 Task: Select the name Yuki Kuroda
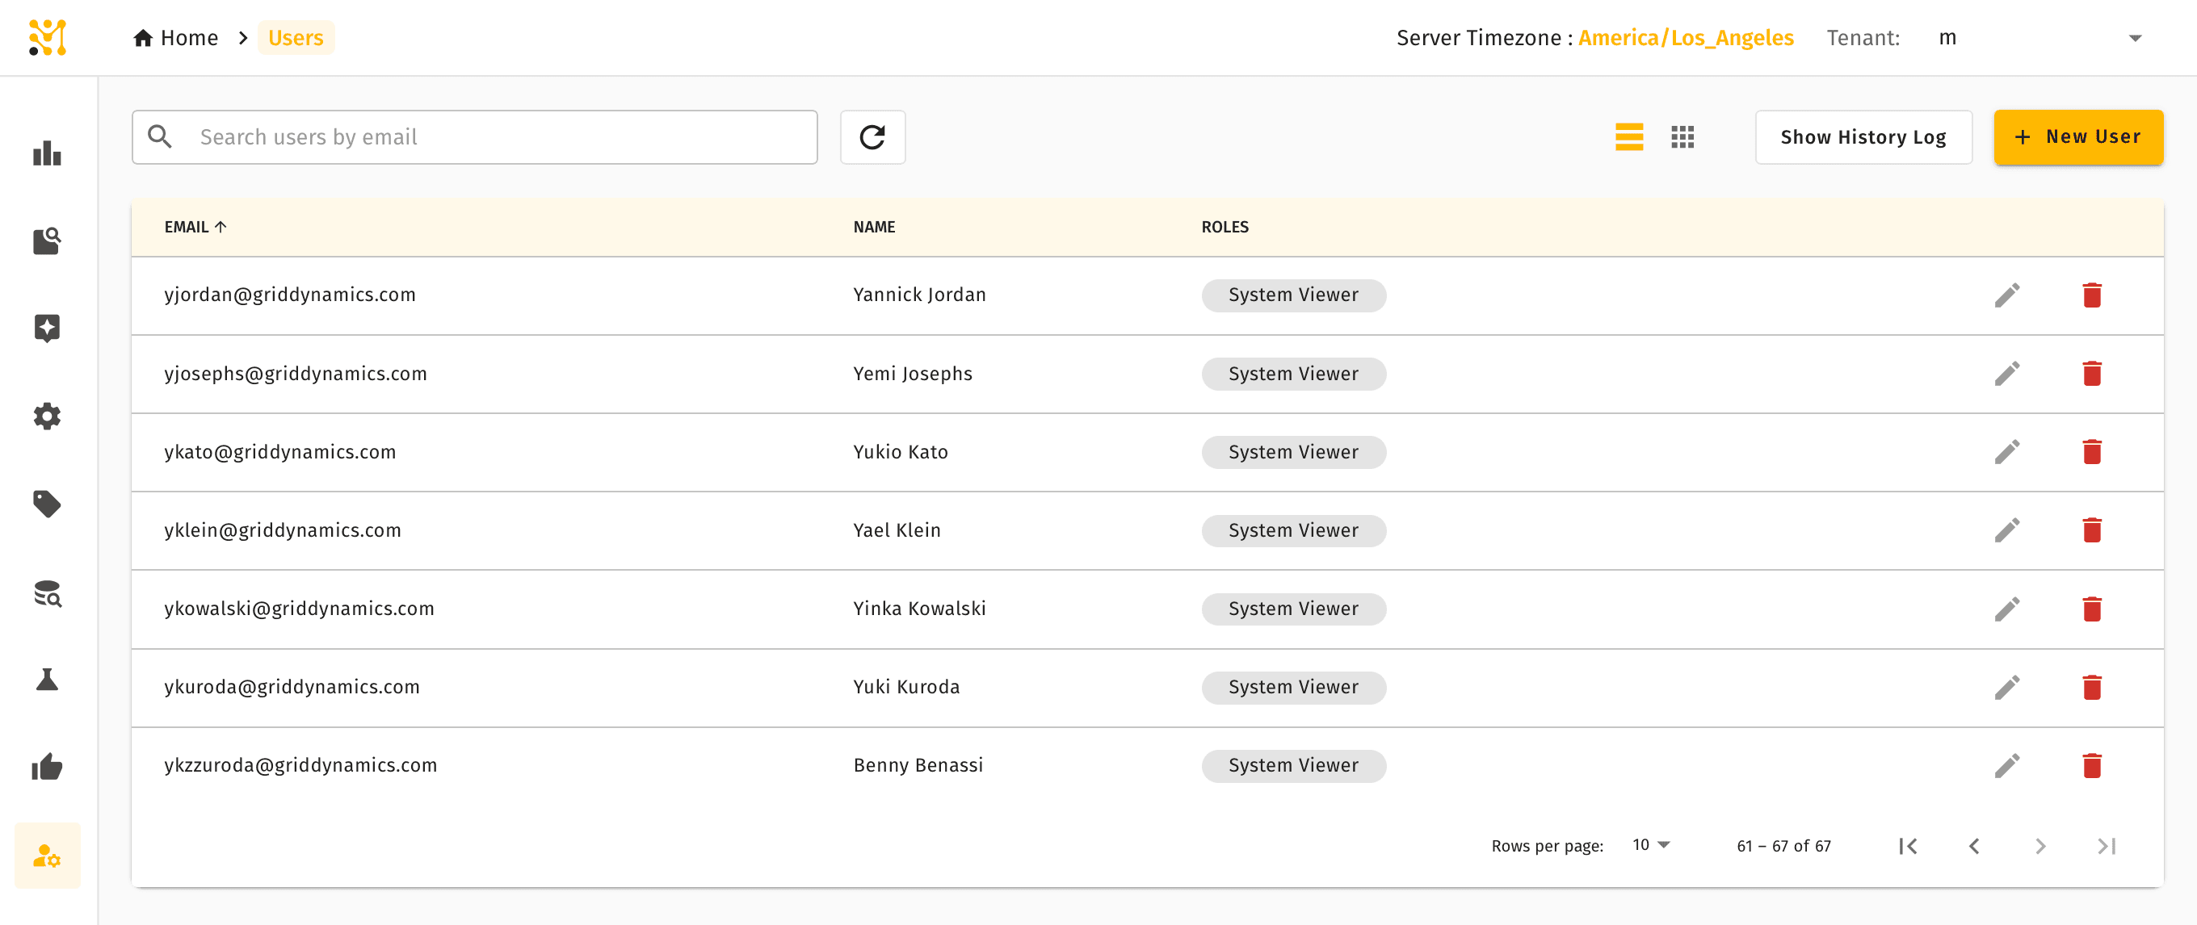[906, 688]
